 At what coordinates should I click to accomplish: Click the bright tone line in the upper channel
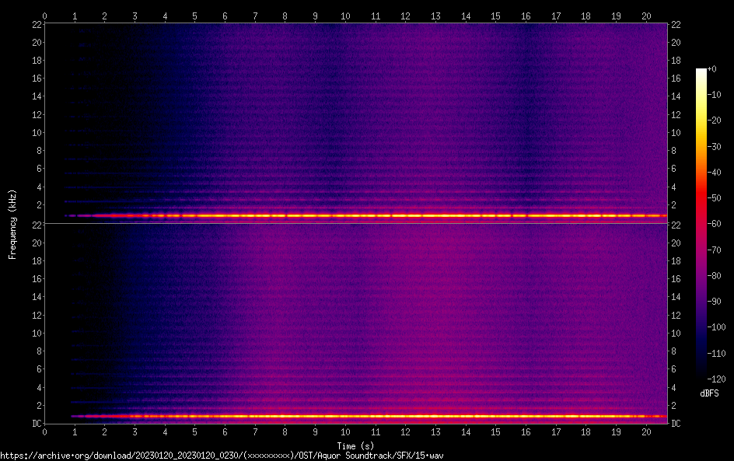[389, 215]
